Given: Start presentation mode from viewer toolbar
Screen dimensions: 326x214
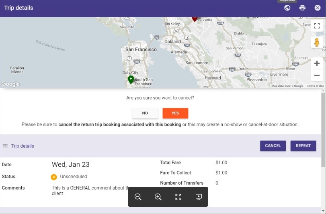Looking at the screenshot, I should click(199, 197).
